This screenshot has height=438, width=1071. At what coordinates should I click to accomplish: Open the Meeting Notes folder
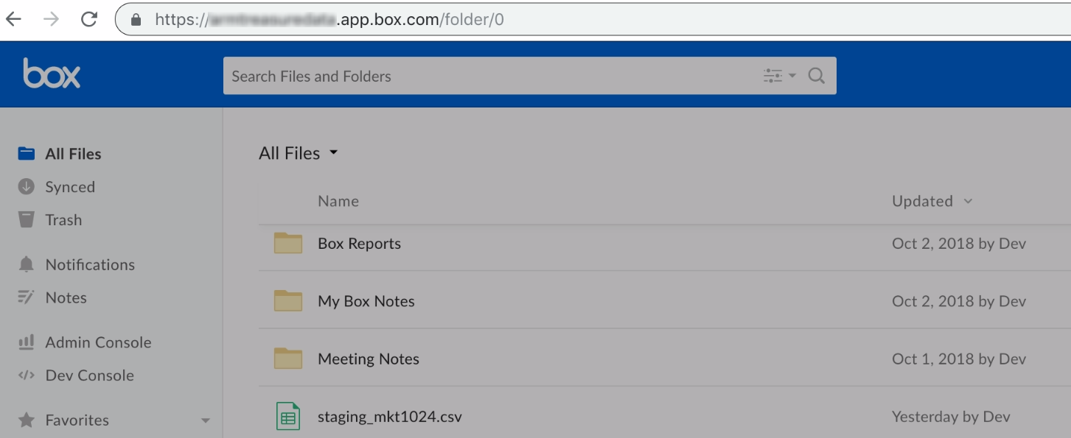coord(368,359)
